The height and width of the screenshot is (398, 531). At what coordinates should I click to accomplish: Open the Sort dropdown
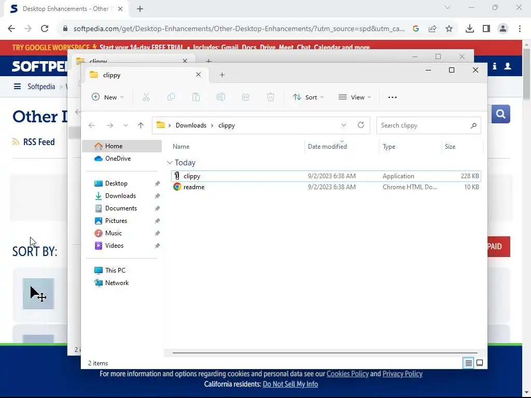309,97
